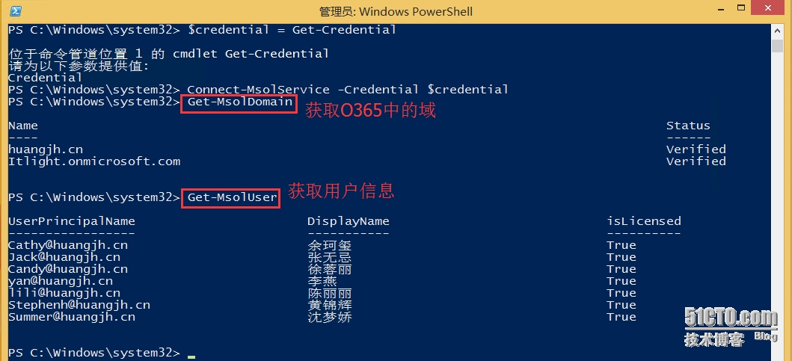Click the Summer@huangjh.cn user entry
792x361 pixels.
coord(72,317)
